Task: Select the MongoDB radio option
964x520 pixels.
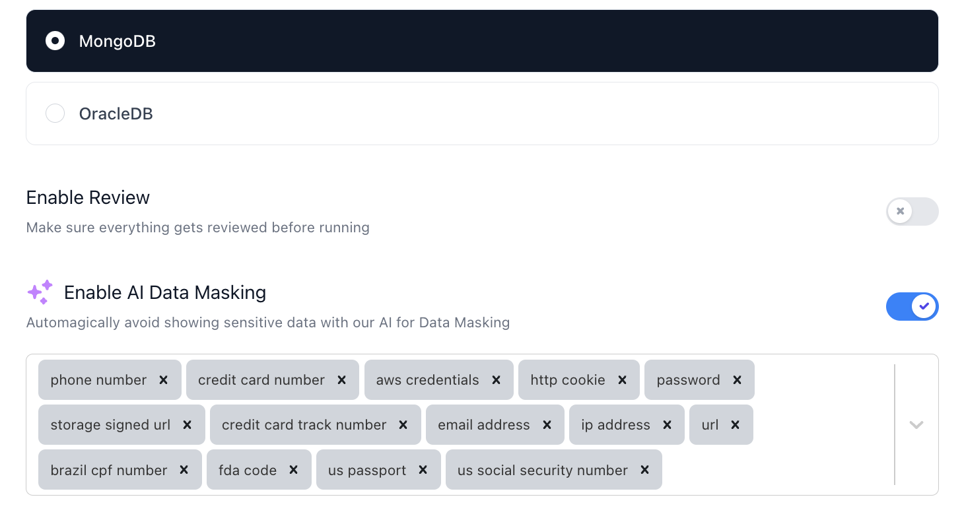Action: (55, 41)
